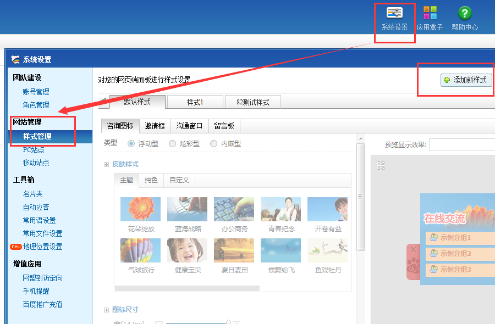Close the paw floating widget
Image resolution: width=495 pixels, height=324 pixels.
click(x=414, y=250)
